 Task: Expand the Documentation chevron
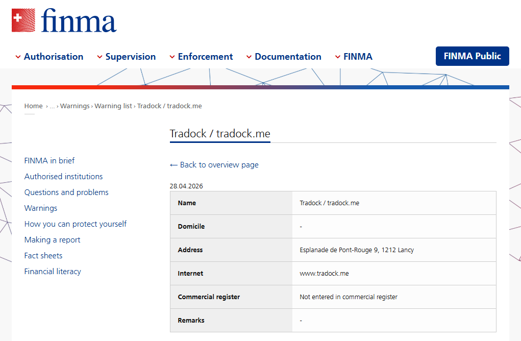click(x=249, y=57)
